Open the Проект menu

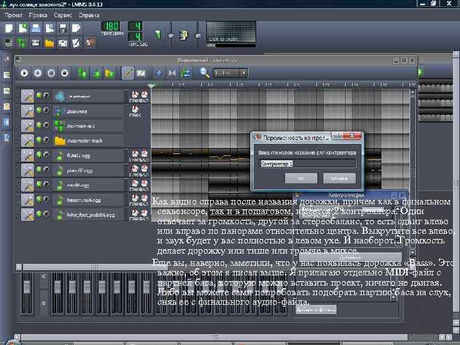(14, 13)
